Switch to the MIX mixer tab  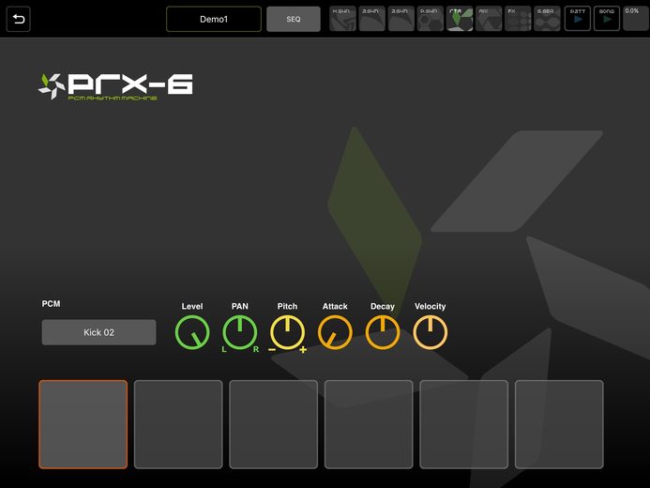tap(489, 19)
